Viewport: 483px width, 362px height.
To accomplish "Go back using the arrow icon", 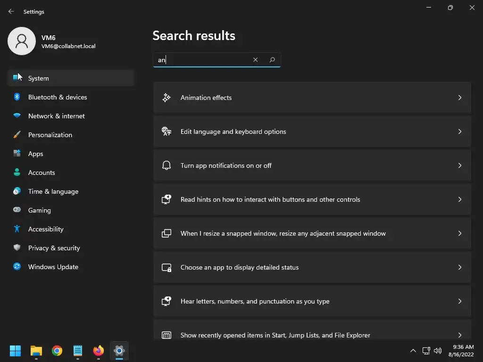I will [x=11, y=11].
